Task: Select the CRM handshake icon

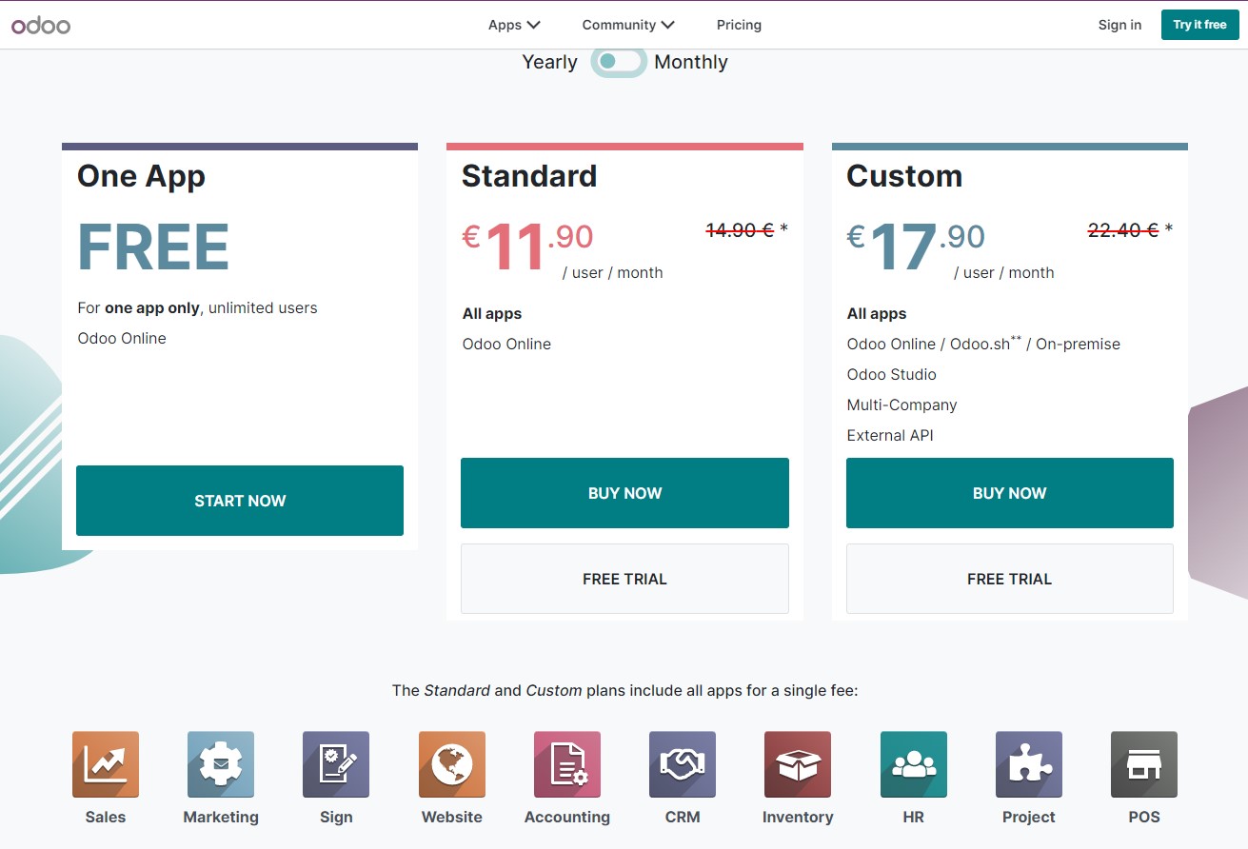Action: (x=683, y=764)
